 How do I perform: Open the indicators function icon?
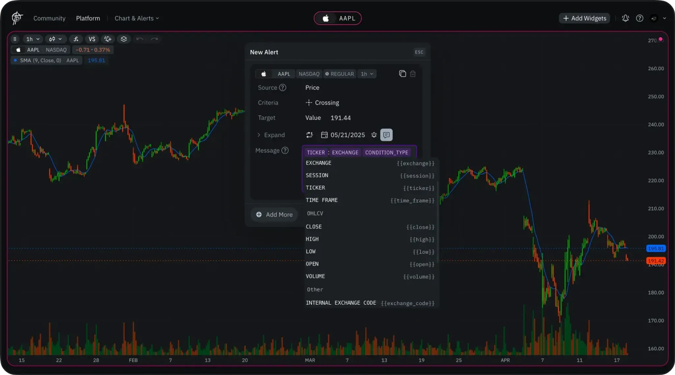[x=76, y=39]
